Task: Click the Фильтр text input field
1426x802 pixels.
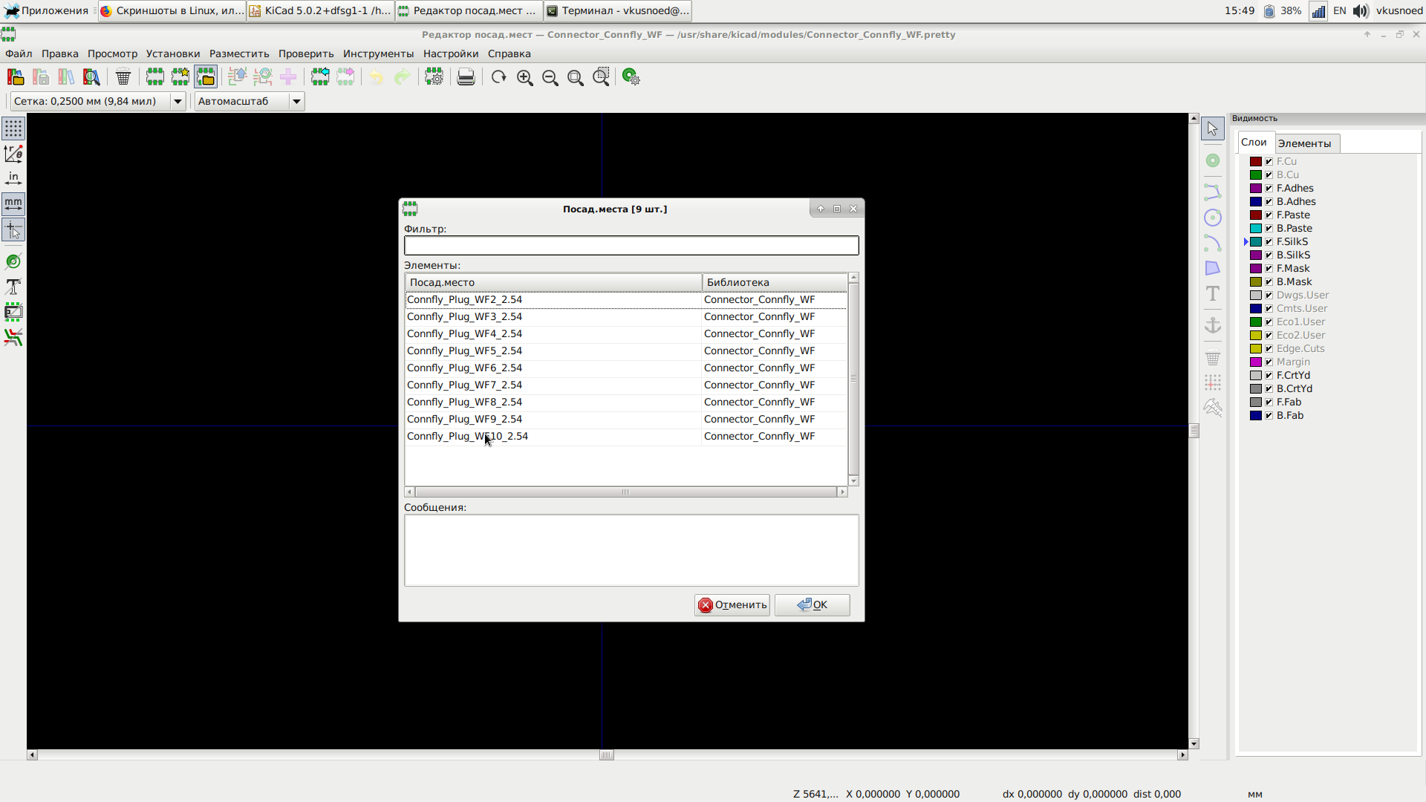Action: [x=631, y=246]
